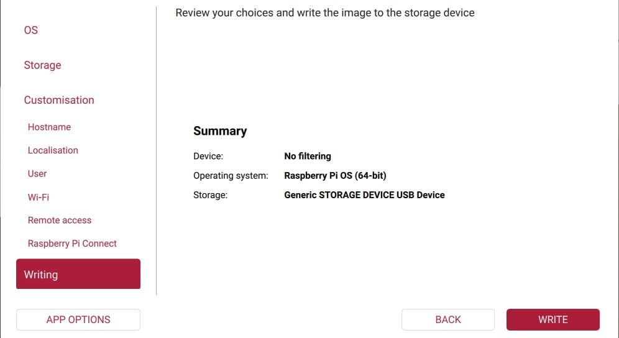This screenshot has height=338, width=619.
Task: Click the Summary heading
Action: point(220,131)
